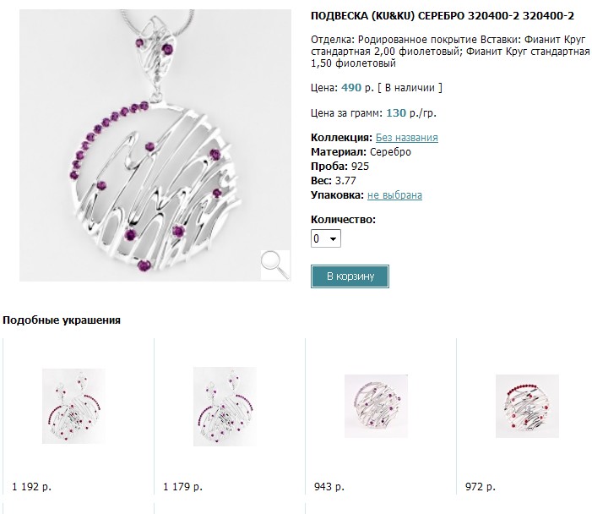Click the В наличии availability label

pyautogui.click(x=410, y=87)
